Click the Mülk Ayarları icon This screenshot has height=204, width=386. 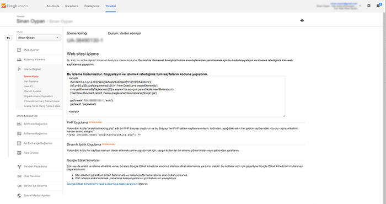[19, 50]
